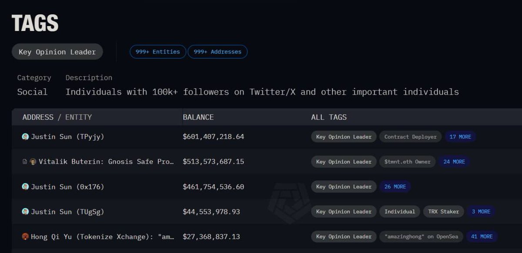Click TRX Staker tag
Viewport: 522px width, 253px height.
click(x=443, y=212)
